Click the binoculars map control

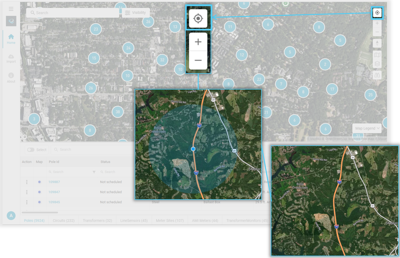pos(377,75)
